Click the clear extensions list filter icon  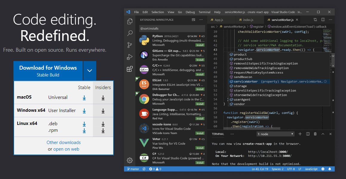tap(194, 20)
